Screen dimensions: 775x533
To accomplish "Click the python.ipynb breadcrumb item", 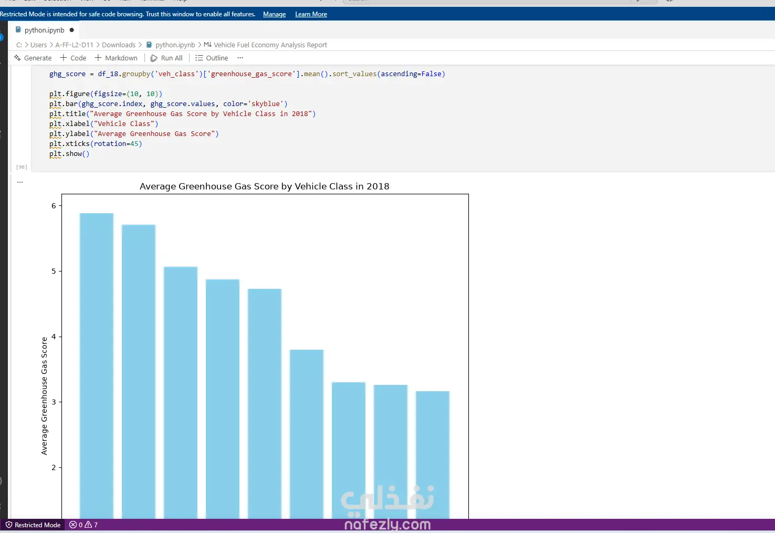I will pyautogui.click(x=175, y=45).
